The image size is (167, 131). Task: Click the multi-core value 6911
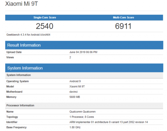click(123, 26)
